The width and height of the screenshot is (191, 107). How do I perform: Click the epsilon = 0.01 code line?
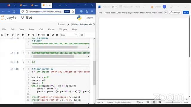(40, 77)
